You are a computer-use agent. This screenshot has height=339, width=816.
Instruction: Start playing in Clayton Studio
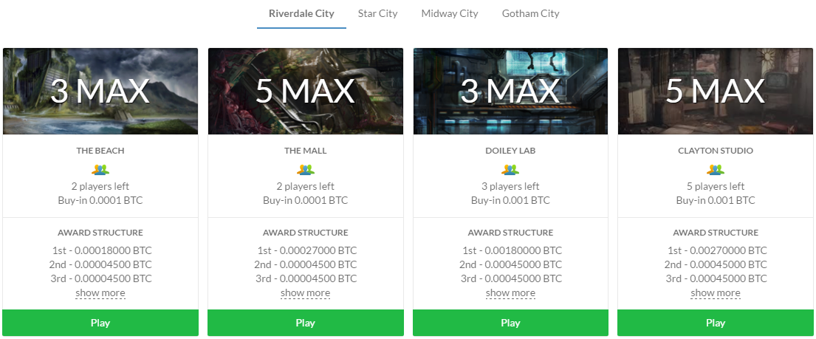click(716, 323)
